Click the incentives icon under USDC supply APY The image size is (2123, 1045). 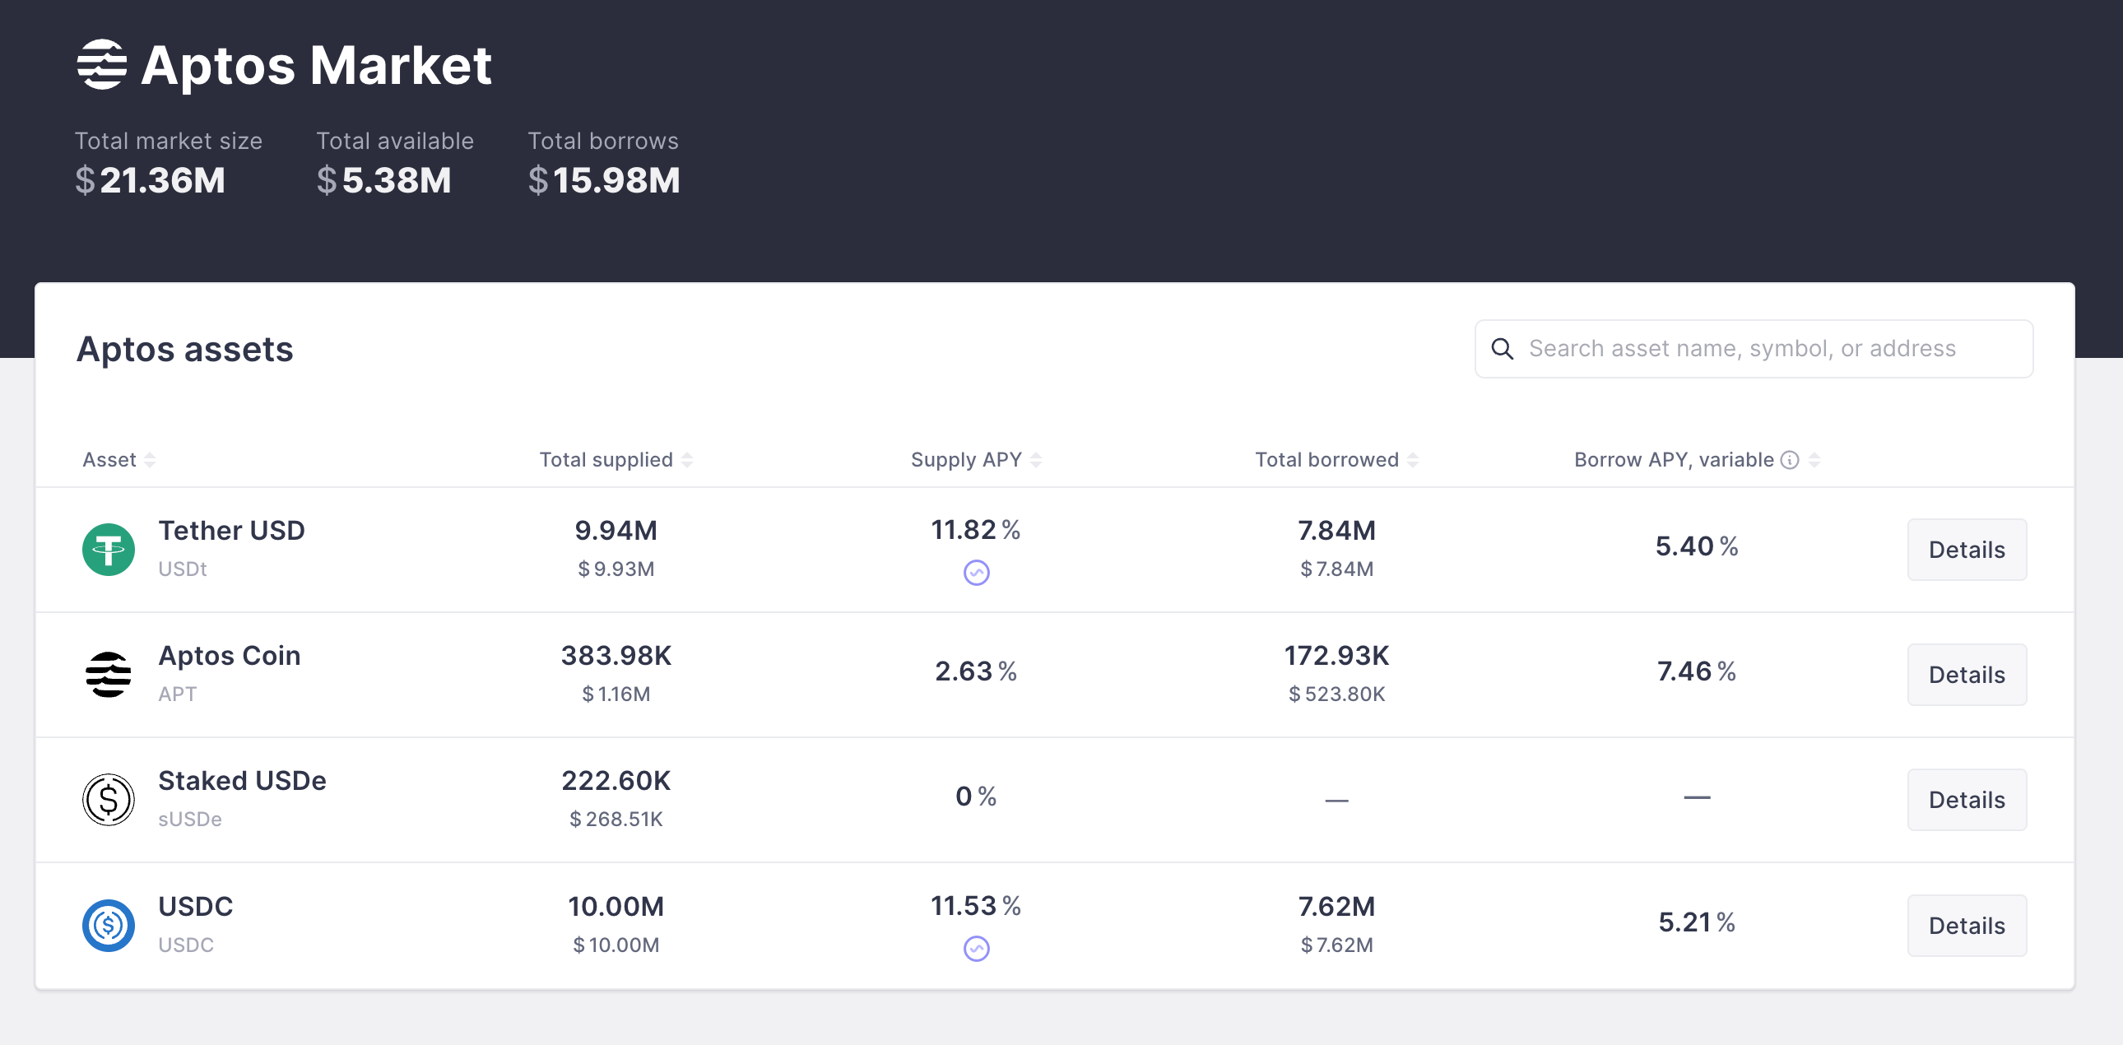(x=976, y=949)
